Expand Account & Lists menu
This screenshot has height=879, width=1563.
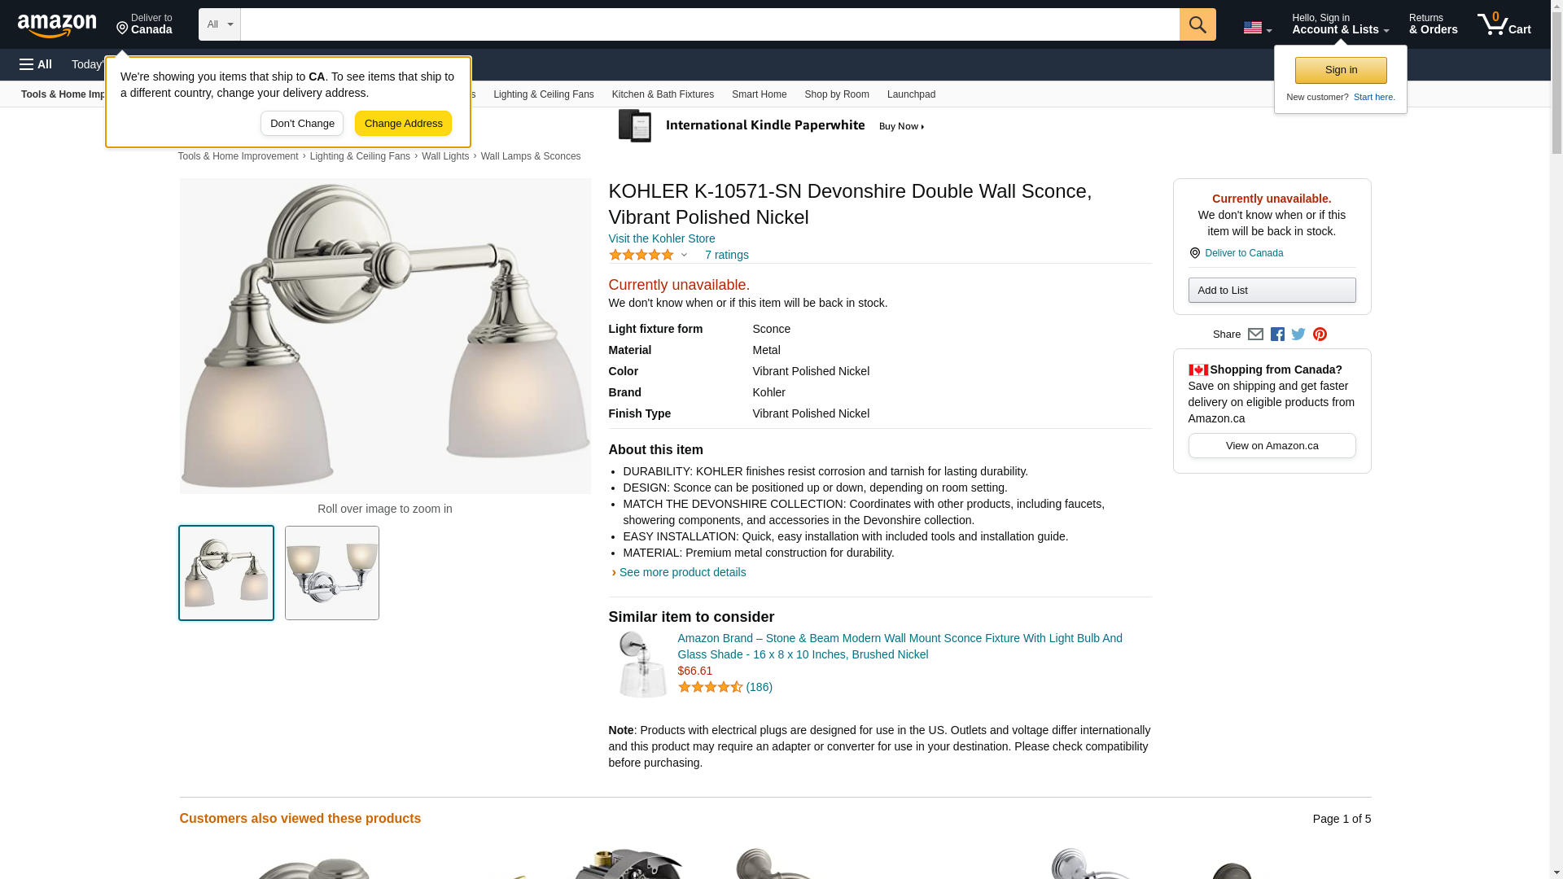pyautogui.click(x=1340, y=24)
